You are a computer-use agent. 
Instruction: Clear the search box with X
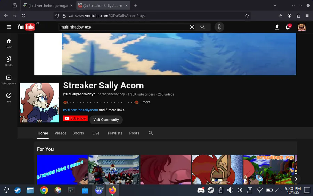192,27
